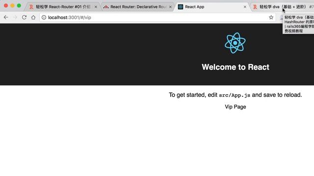Reload the current page

[24, 18]
